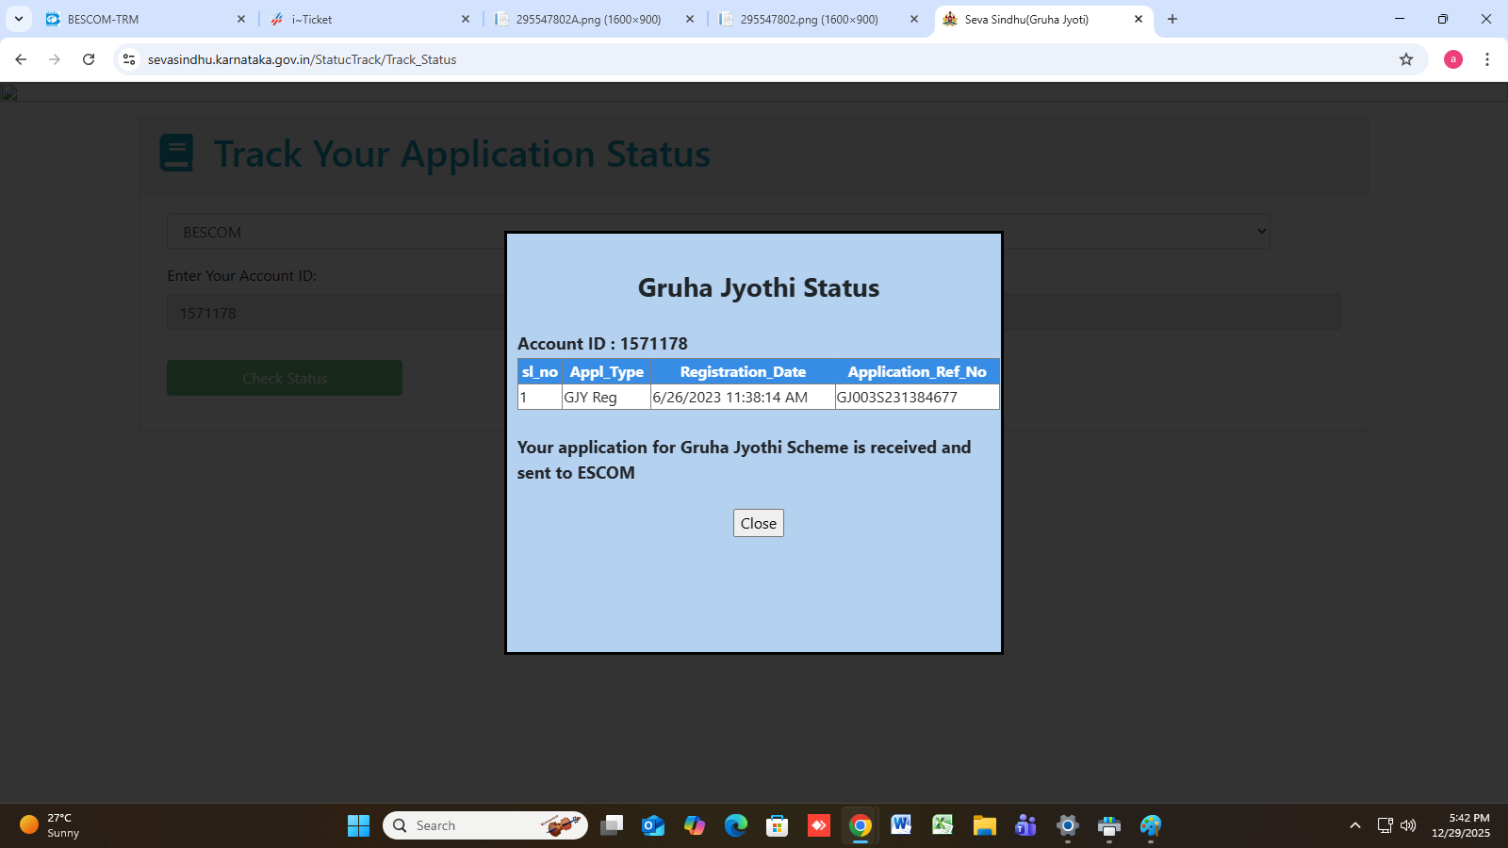Screen dimensions: 1508x848
Task: Bookmark this page with the star icon
Action: pos(1405,59)
